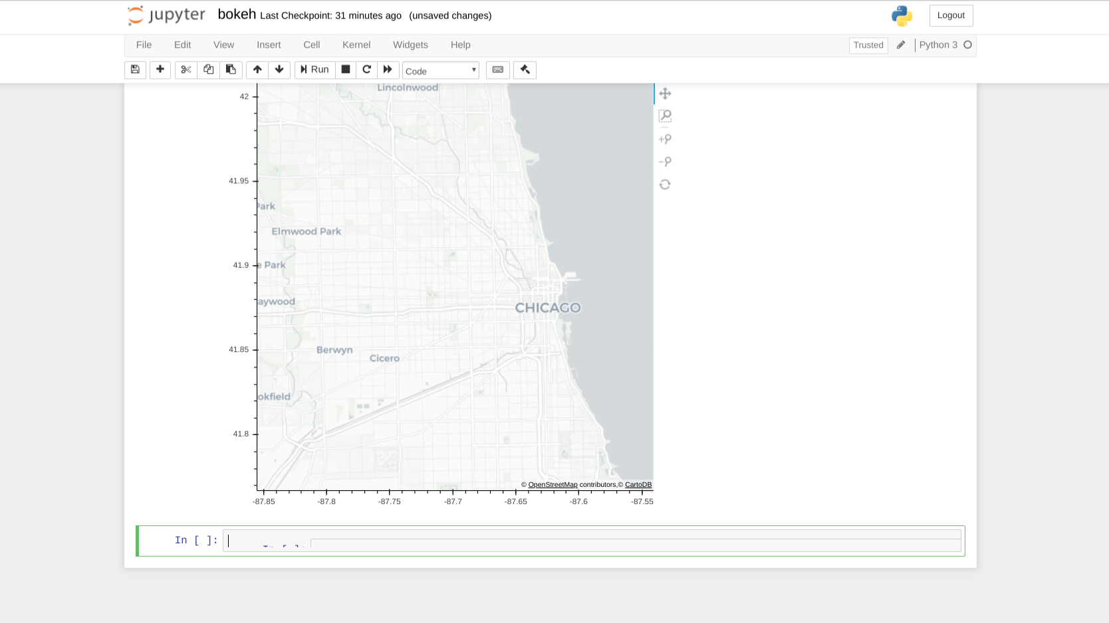Add a new cell below using plus icon

pos(160,70)
